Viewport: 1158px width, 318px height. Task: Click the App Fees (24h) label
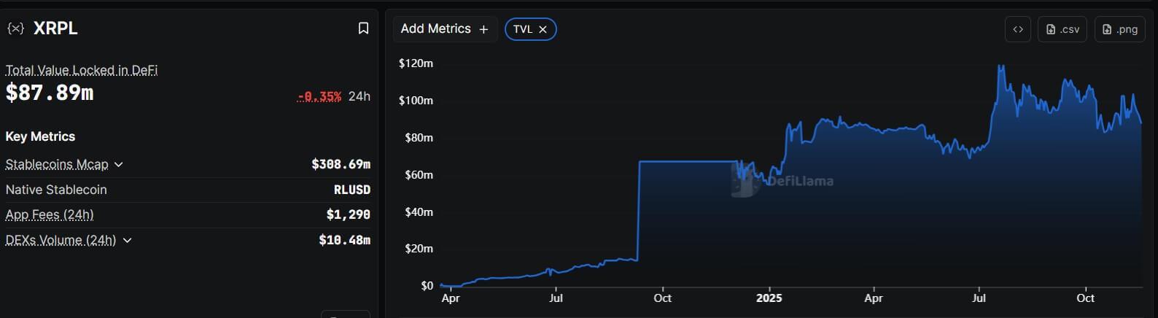(50, 214)
